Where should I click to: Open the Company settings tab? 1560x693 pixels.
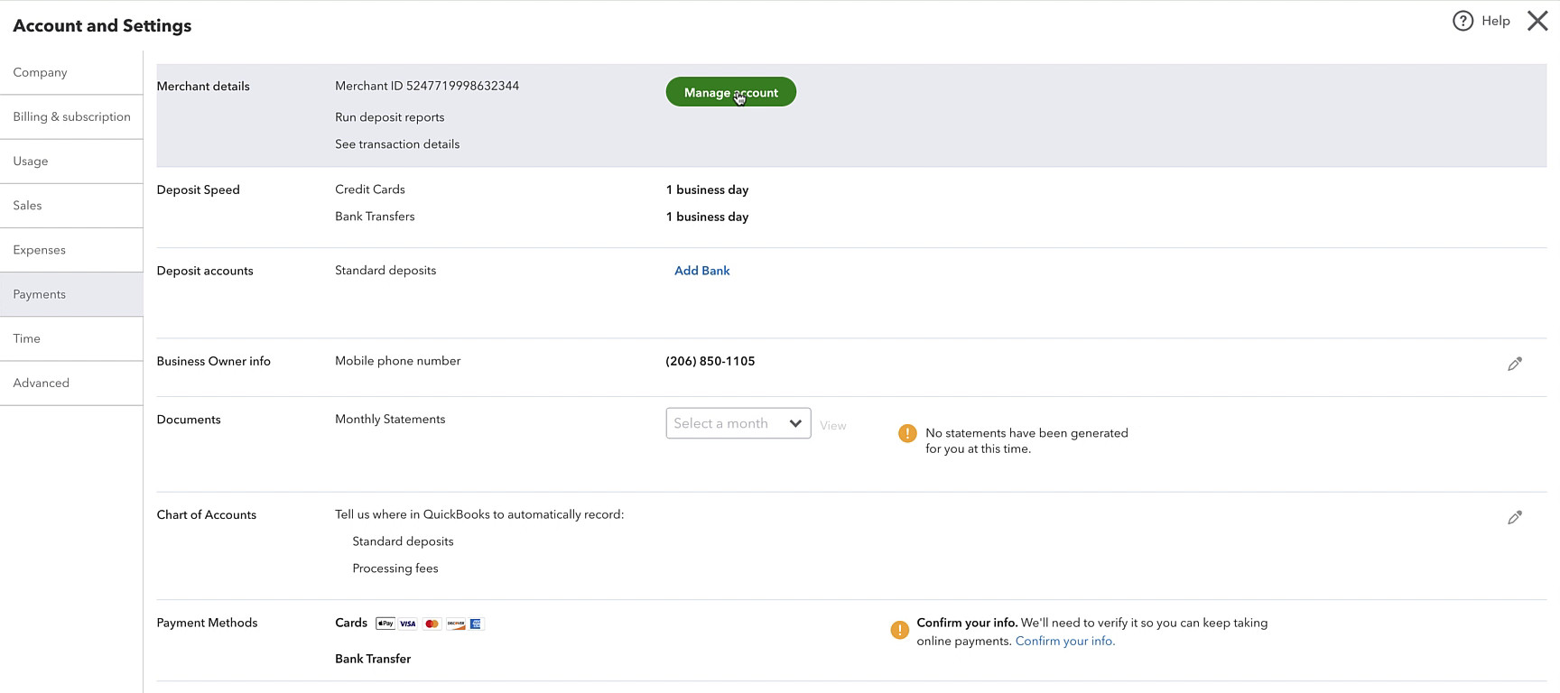pos(71,72)
